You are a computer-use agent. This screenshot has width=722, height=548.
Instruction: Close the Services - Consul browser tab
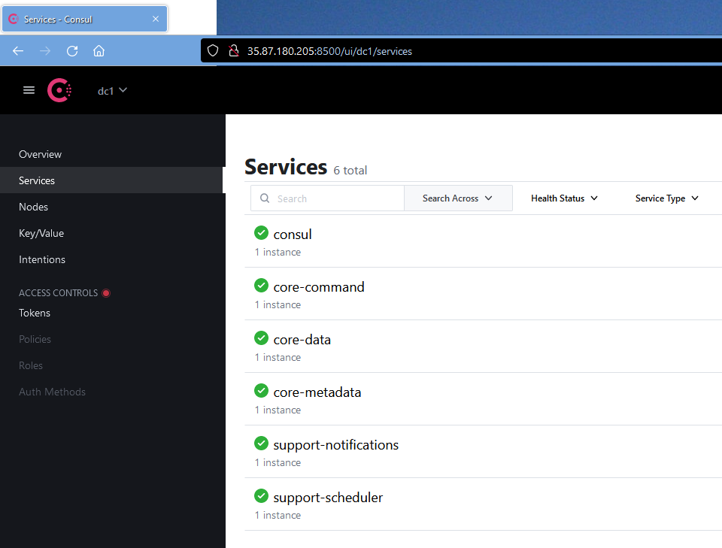pyautogui.click(x=156, y=19)
